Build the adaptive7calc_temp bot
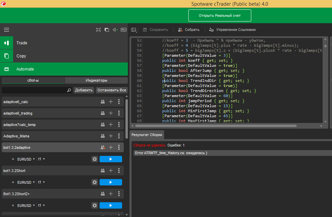The image size is (332, 217). (103, 125)
